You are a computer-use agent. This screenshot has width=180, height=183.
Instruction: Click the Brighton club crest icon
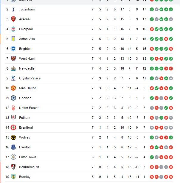13,49
